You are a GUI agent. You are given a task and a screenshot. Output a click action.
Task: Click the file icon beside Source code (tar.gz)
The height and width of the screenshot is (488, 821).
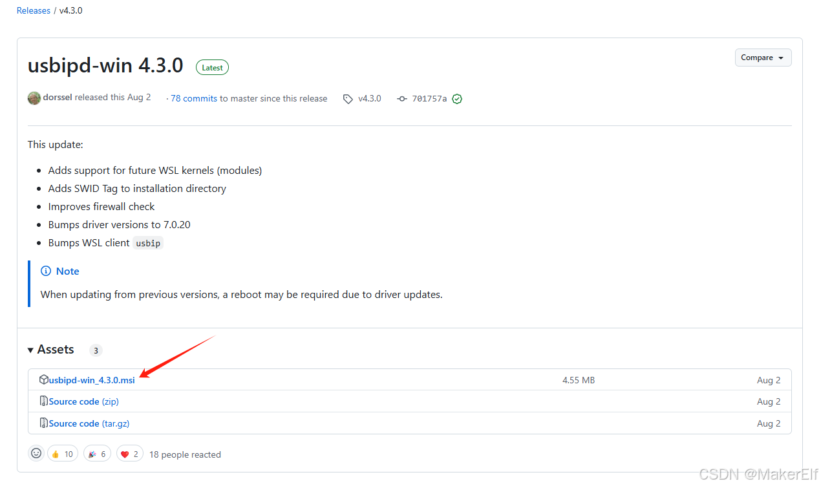(43, 423)
